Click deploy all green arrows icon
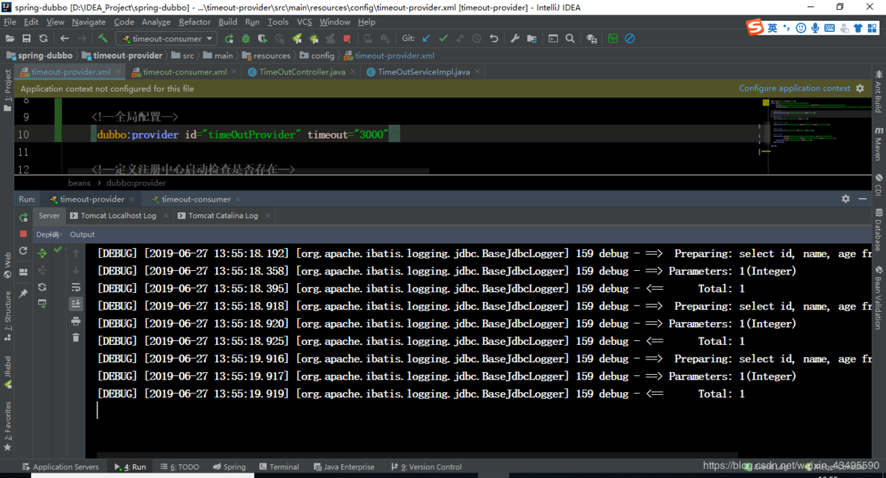Screen dimensions: 886x478 pos(42,254)
